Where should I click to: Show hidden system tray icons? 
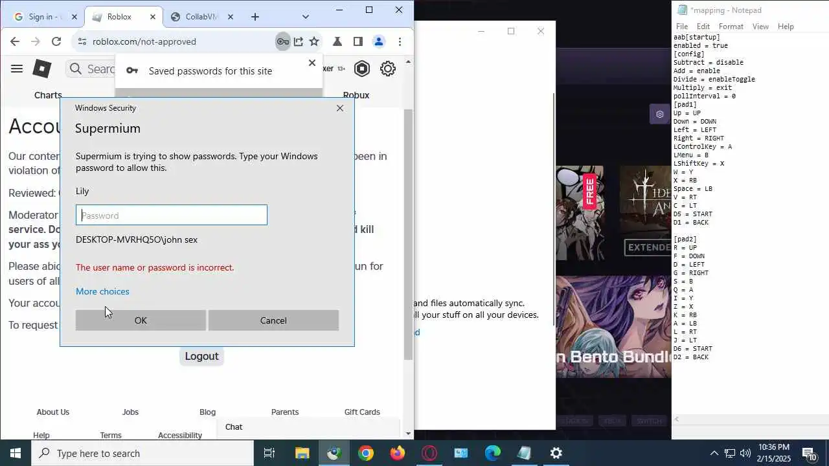click(714, 453)
